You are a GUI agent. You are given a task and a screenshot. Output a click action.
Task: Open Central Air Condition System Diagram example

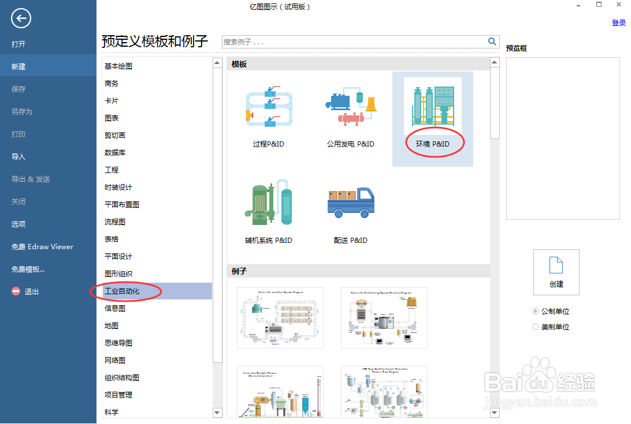pyautogui.click(x=280, y=317)
